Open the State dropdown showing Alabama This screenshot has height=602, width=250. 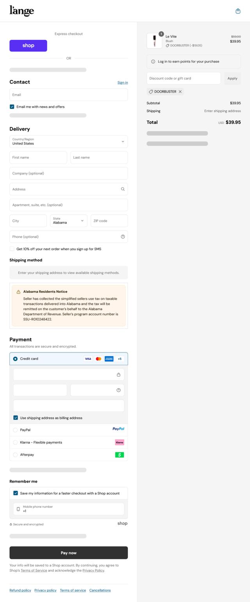(x=69, y=221)
